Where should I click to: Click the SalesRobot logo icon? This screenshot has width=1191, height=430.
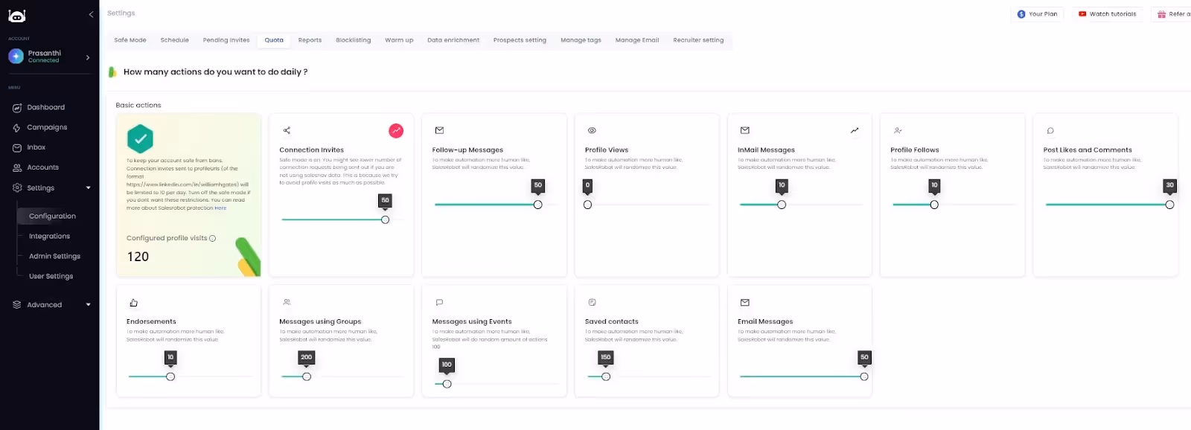(x=16, y=15)
